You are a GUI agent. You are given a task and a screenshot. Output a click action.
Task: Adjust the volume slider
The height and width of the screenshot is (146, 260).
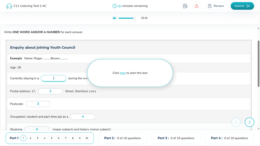tap(127, 18)
